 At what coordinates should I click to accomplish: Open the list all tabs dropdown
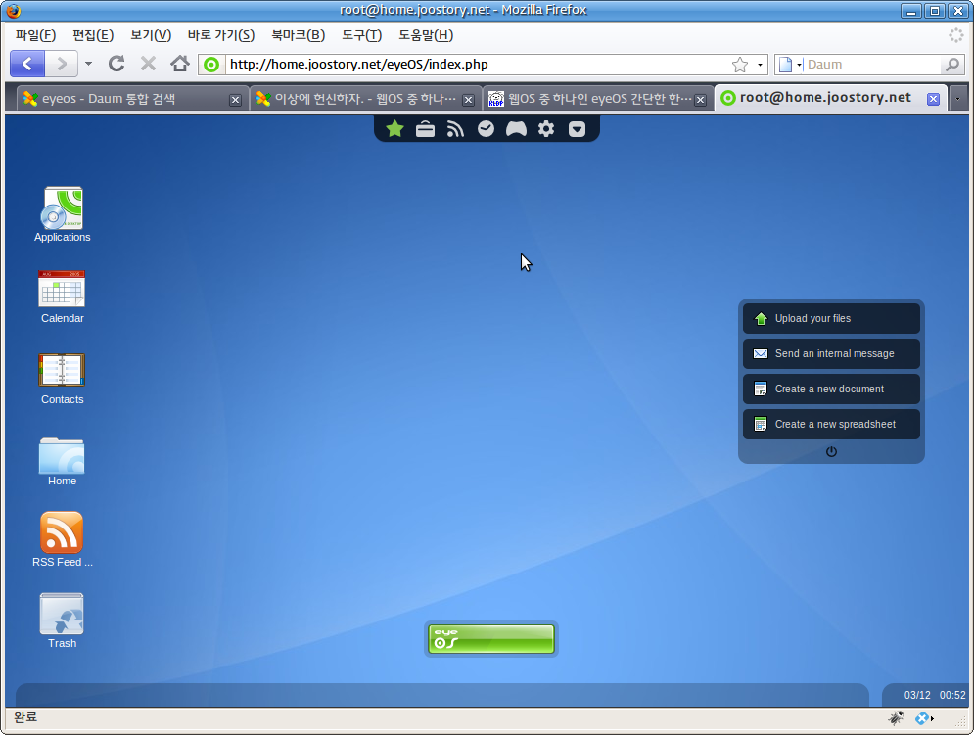click(x=958, y=99)
